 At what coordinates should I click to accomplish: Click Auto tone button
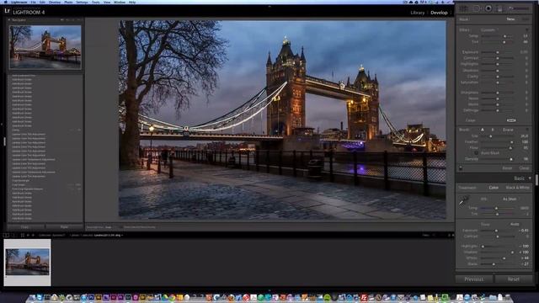[515, 225]
